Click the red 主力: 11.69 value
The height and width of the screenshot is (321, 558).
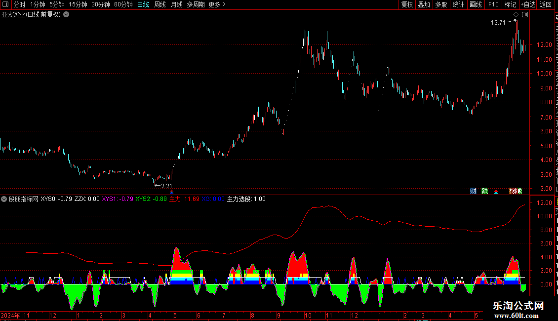pyautogui.click(x=184, y=200)
